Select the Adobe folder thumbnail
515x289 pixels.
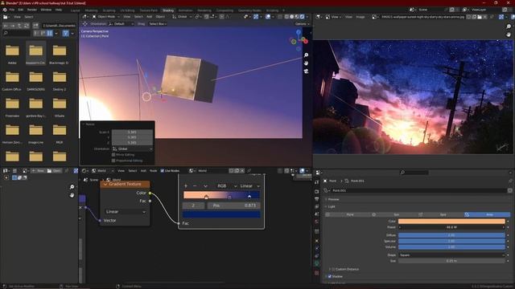pyautogui.click(x=12, y=51)
